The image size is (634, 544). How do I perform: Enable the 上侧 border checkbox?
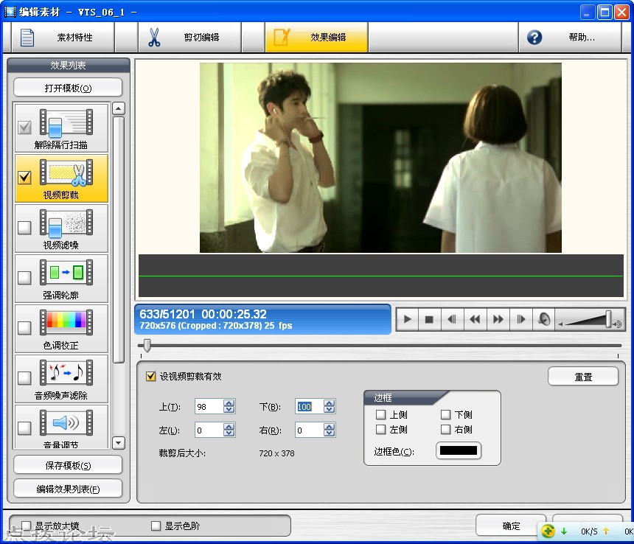380,414
